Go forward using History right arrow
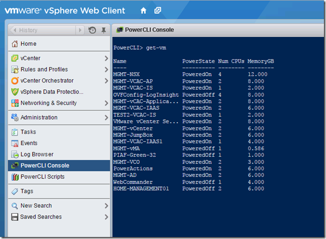Viewport: 326px width, 239px height. 80,30
